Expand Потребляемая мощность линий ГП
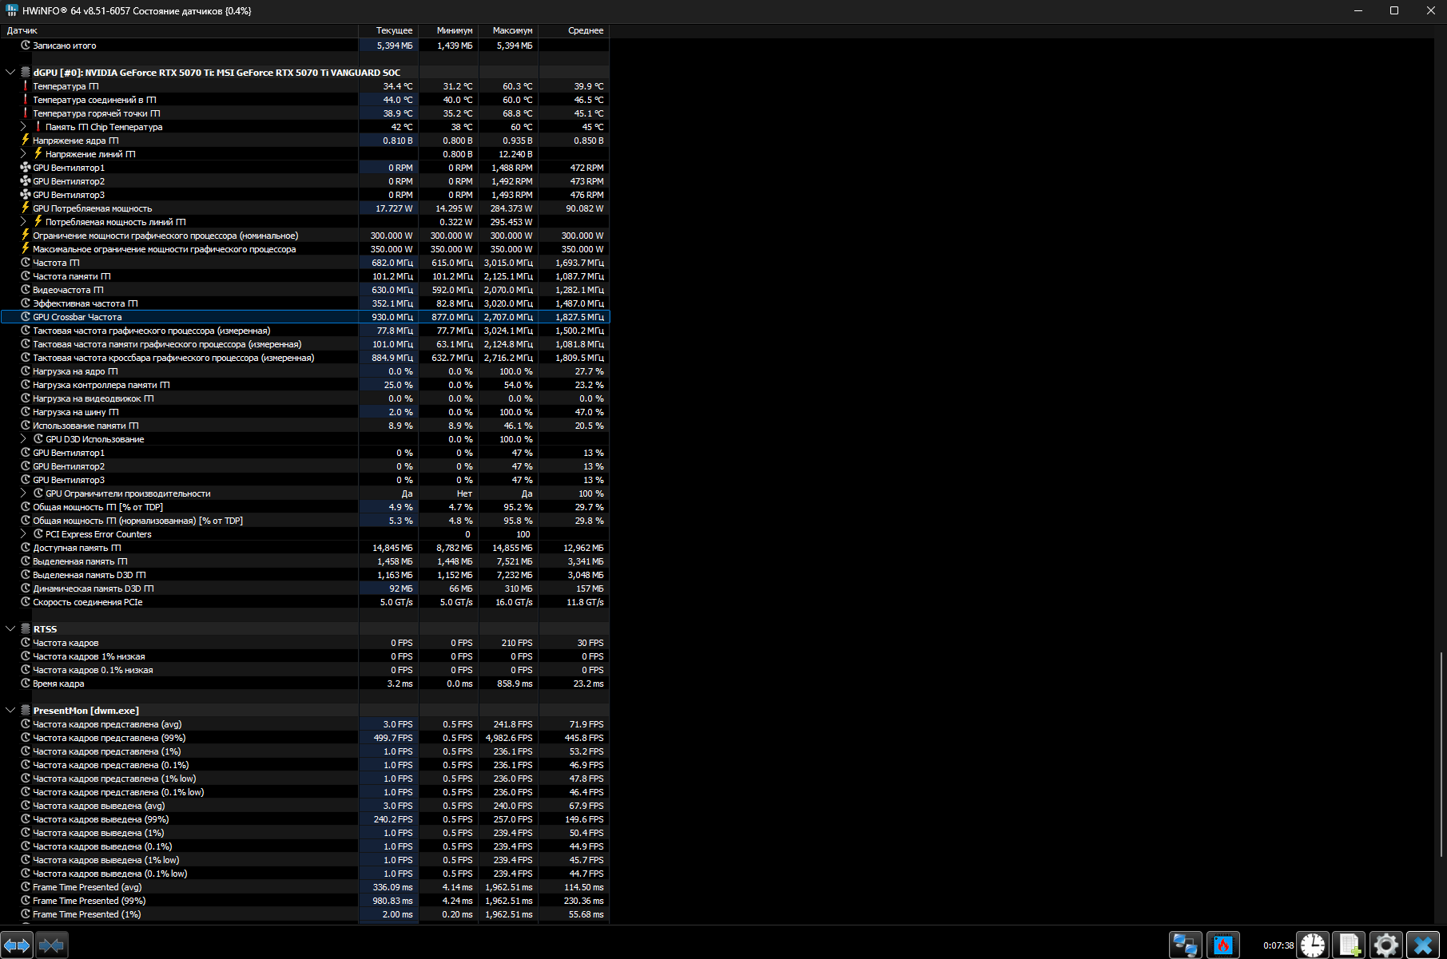This screenshot has width=1447, height=959. [x=23, y=222]
